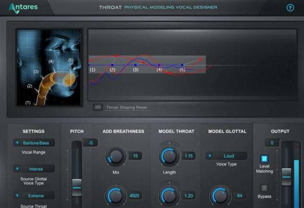The image size is (304, 208).
Task: Click the OUTPUT heading
Action: coord(280,131)
